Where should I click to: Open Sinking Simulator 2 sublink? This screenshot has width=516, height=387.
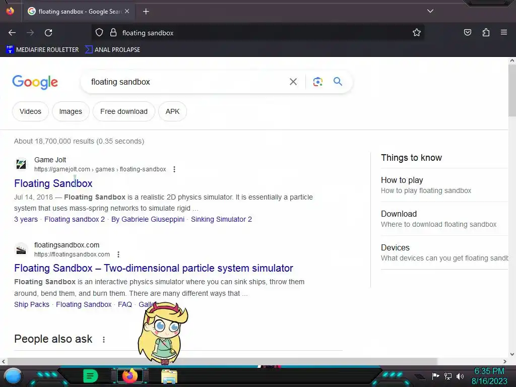click(222, 219)
